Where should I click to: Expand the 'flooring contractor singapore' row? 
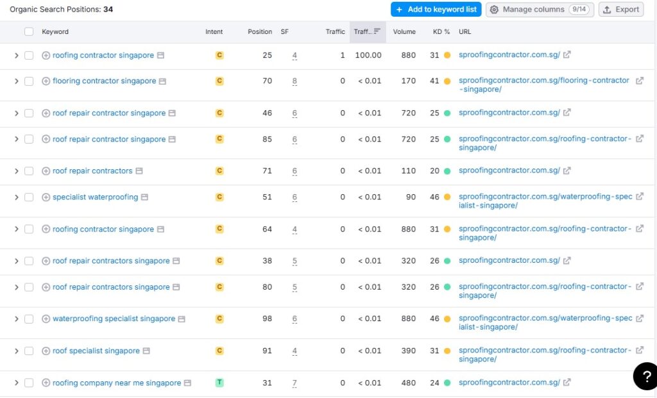(x=17, y=81)
